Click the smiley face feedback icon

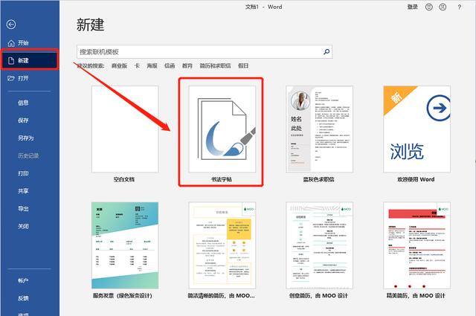click(428, 7)
